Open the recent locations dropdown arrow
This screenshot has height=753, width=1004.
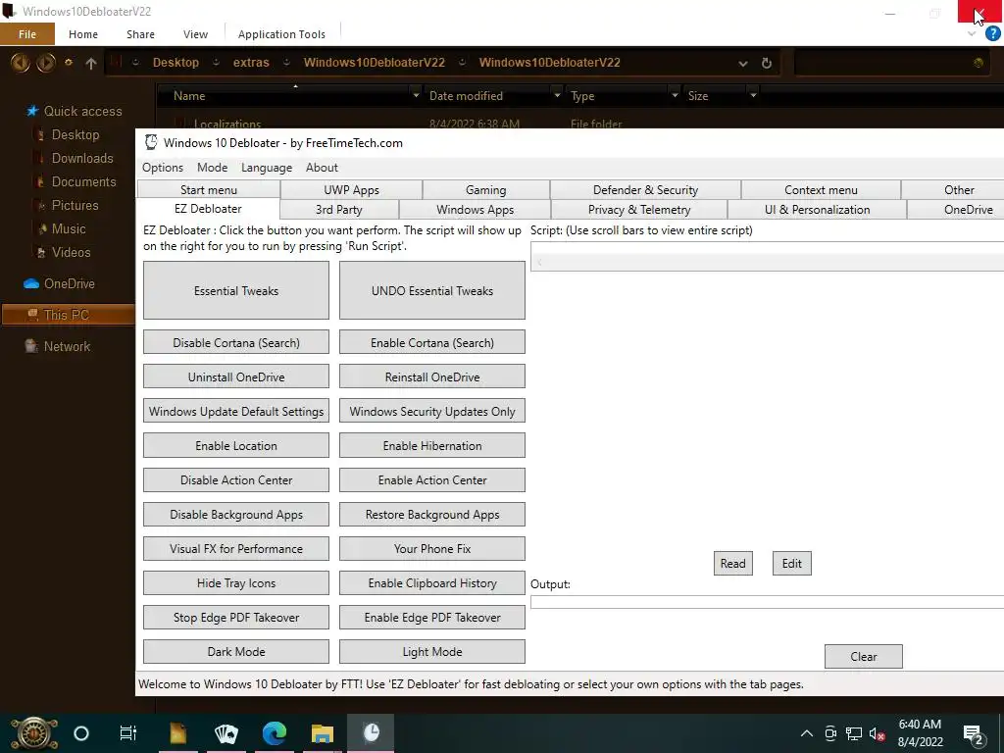(69, 63)
